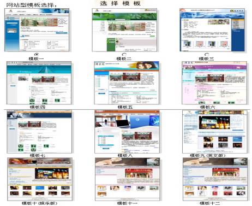This screenshot has height=206, width=252.
Task: Choose the 模板十一 template preview
Action: 128,179
